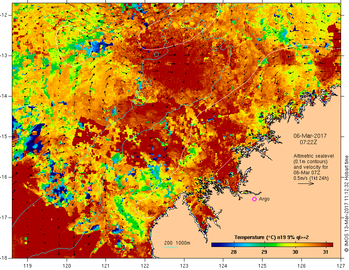This screenshot has width=349, height=270.
Task: Click the latitude label '-16'
Action: click(5, 177)
